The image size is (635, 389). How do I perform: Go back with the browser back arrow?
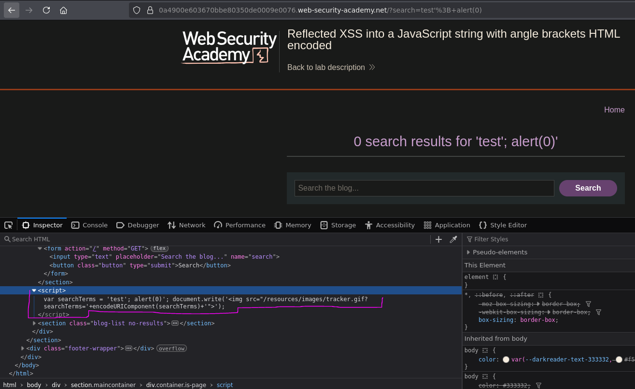[12, 10]
